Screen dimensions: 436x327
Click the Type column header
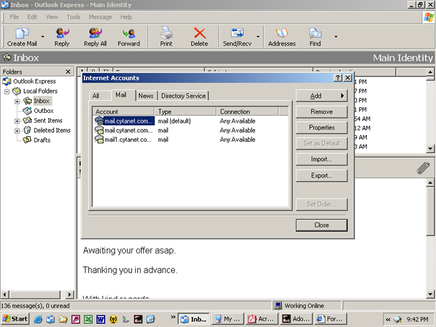(x=186, y=111)
